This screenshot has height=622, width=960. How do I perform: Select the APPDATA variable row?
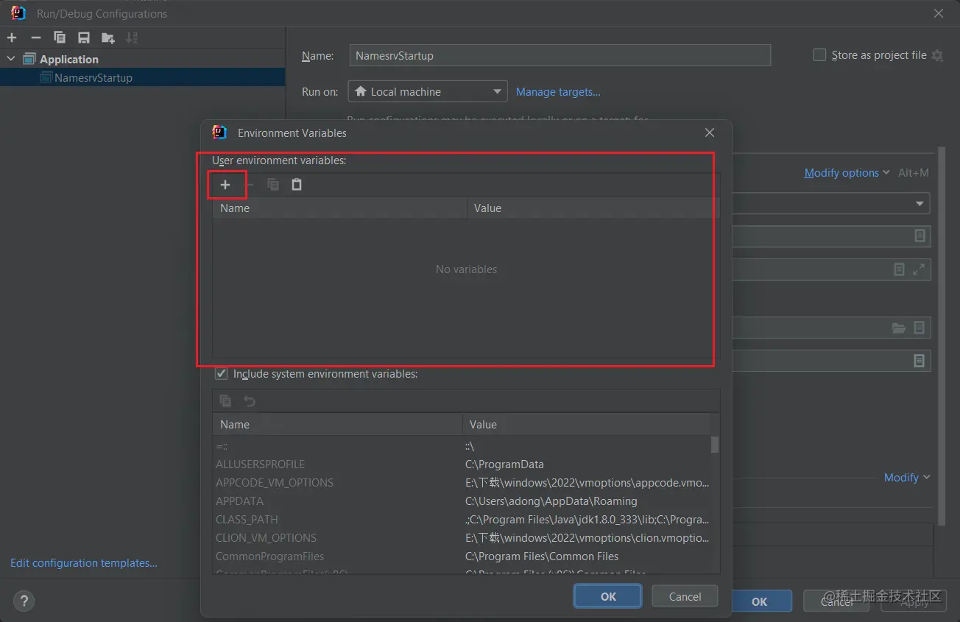[462, 501]
